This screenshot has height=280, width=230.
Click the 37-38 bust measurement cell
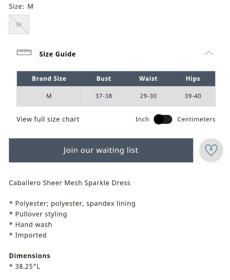click(104, 96)
